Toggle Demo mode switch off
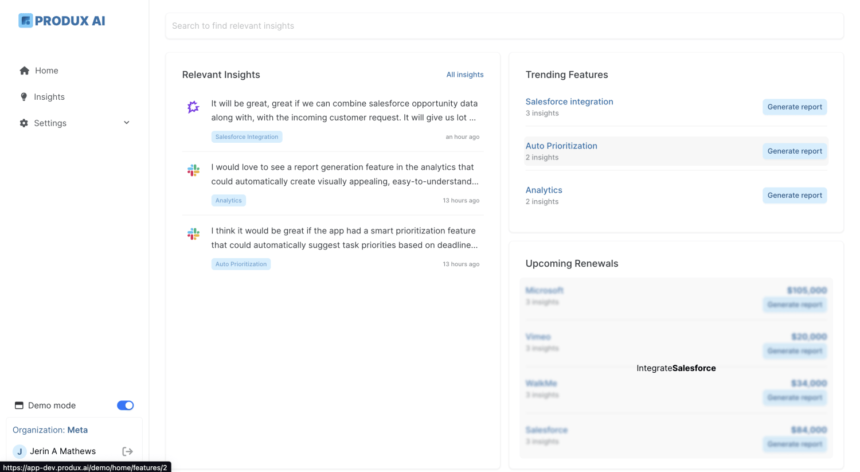The height and width of the screenshot is (472, 860). point(125,405)
